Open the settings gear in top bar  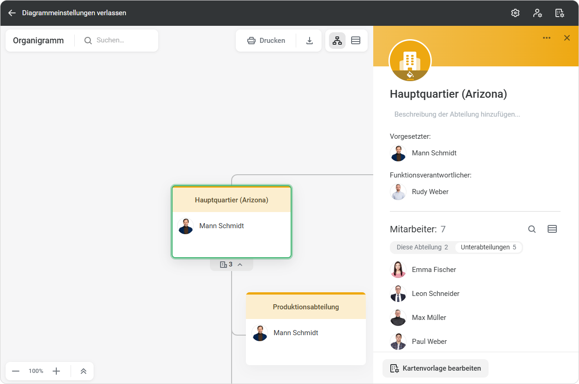click(515, 13)
